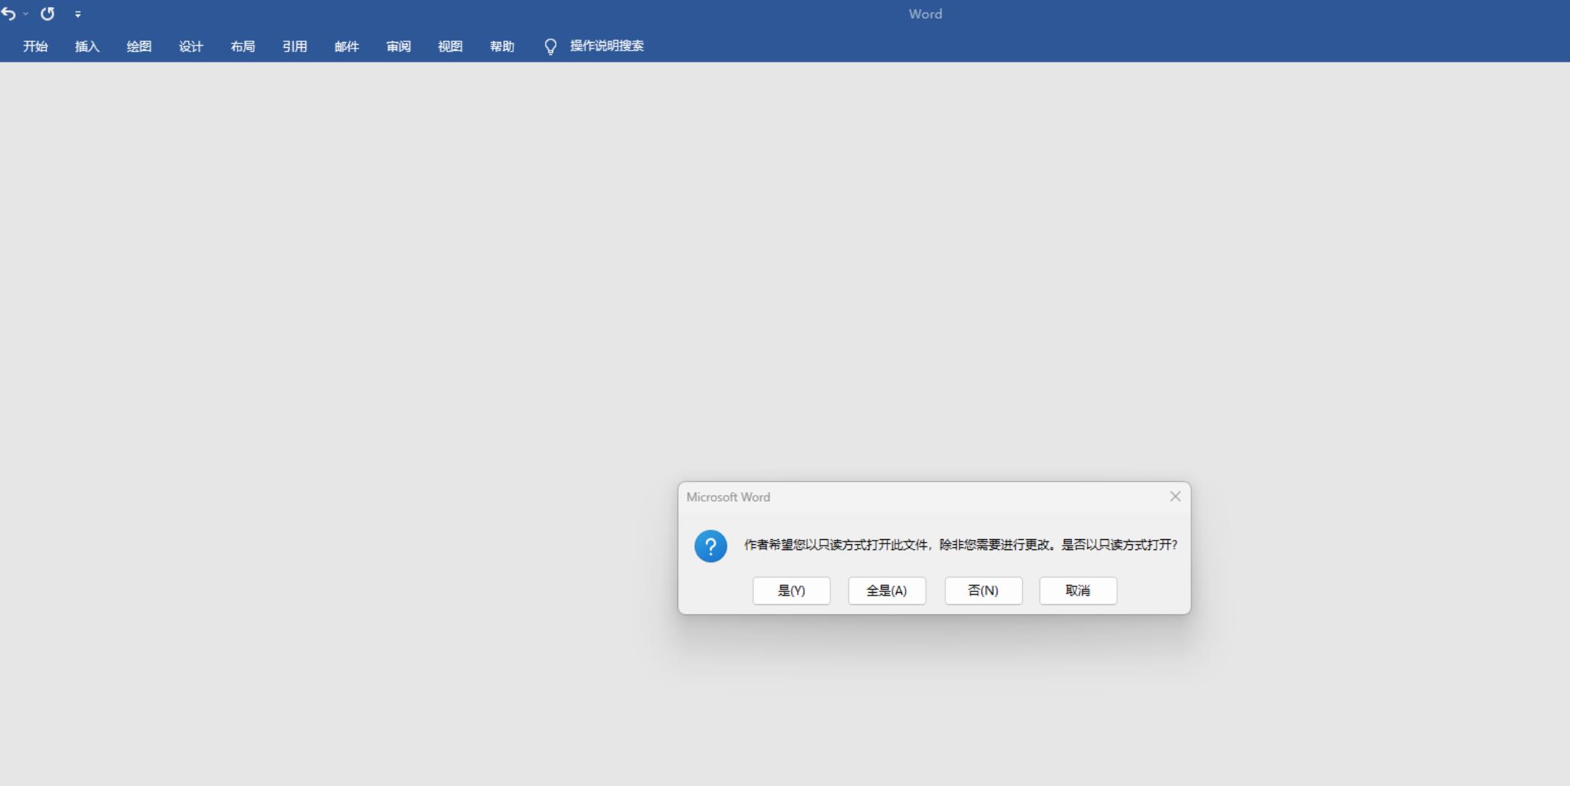Select the 设计 tab

191,46
